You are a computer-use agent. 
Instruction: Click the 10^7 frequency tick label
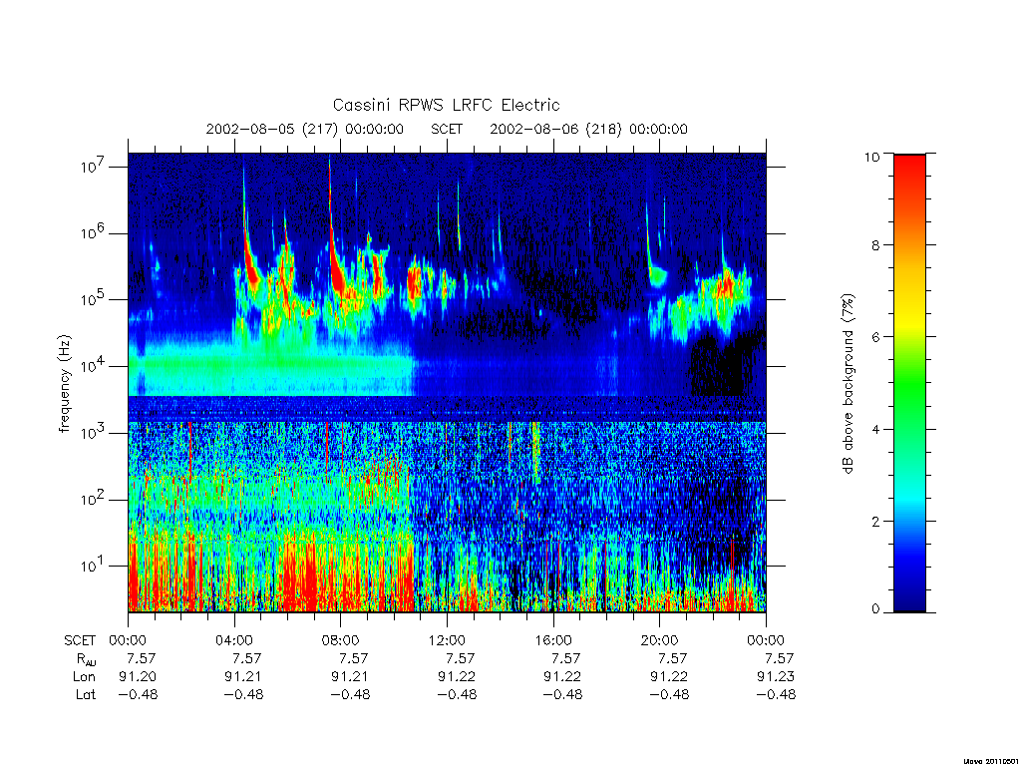pyautogui.click(x=93, y=167)
